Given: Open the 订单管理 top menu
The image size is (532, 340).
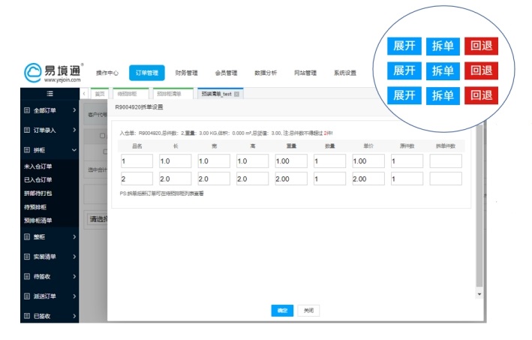Looking at the screenshot, I should 147,73.
